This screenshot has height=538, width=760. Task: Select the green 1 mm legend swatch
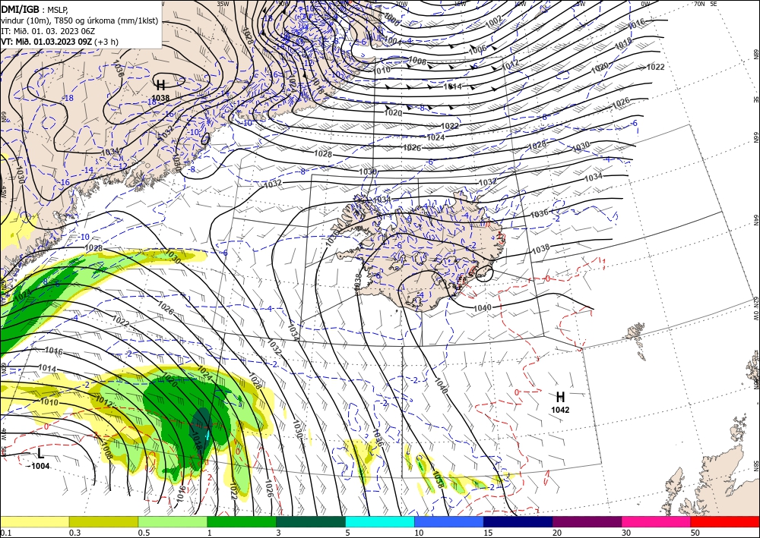(242, 521)
